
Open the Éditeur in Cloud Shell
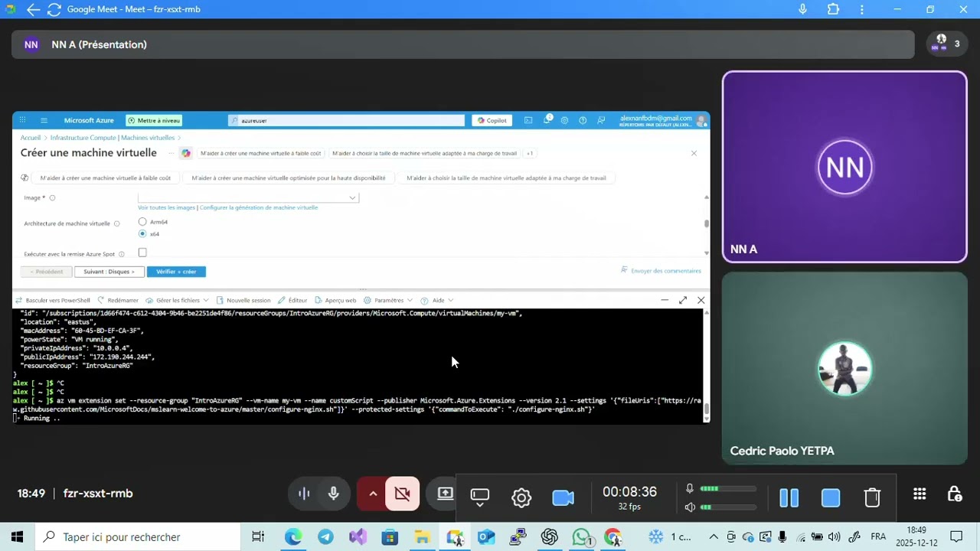292,300
